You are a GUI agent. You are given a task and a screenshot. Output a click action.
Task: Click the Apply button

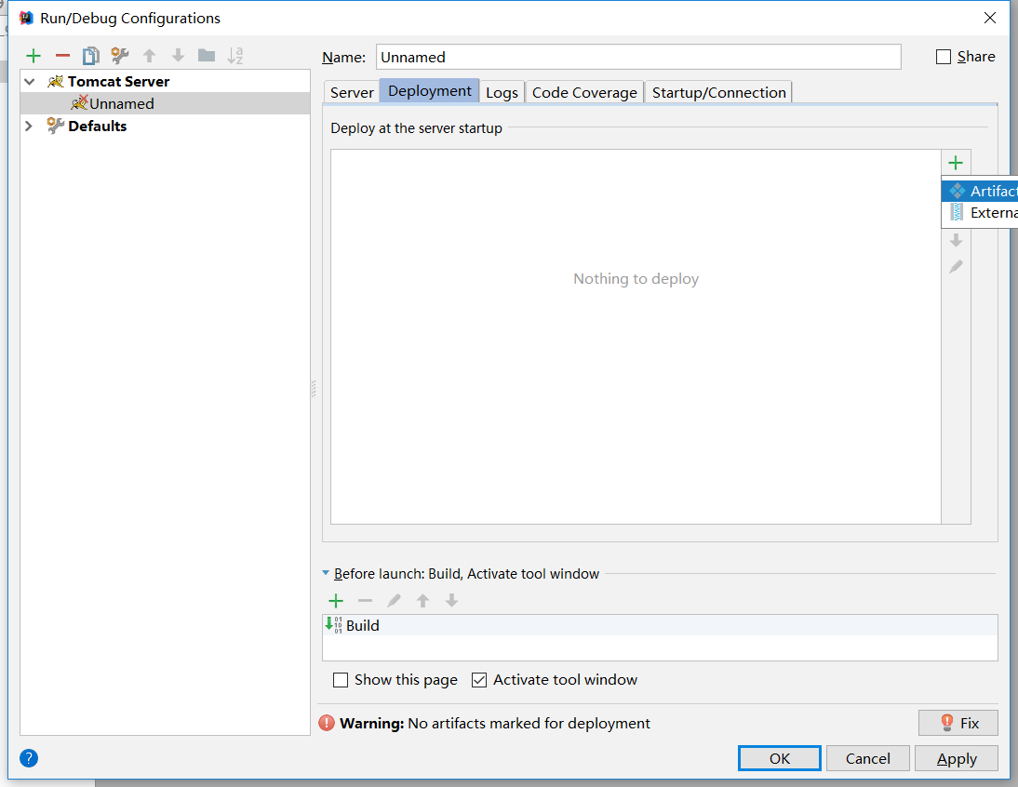957,758
